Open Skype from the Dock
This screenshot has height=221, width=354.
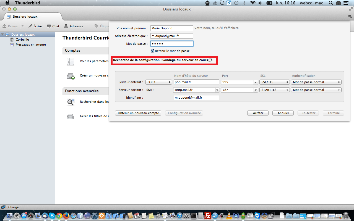(x=52, y=215)
